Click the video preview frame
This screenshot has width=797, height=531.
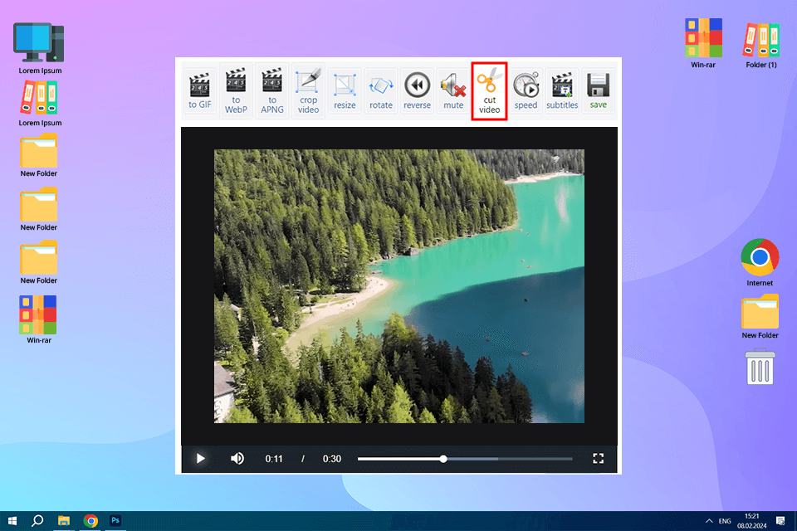click(399, 286)
